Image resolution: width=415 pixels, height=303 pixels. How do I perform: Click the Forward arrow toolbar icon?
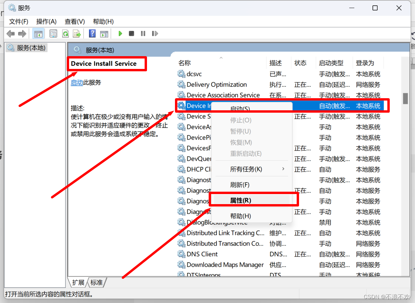(x=22, y=34)
